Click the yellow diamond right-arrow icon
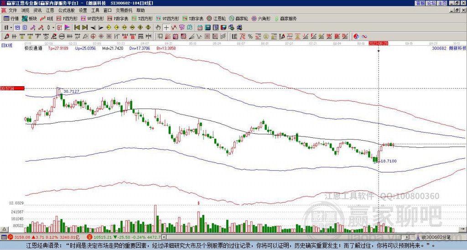The height and width of the screenshot is (250, 467). click(116, 28)
